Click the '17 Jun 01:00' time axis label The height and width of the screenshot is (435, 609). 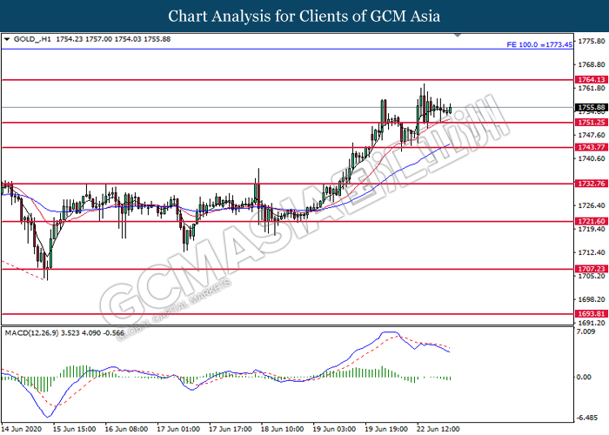[178, 429]
